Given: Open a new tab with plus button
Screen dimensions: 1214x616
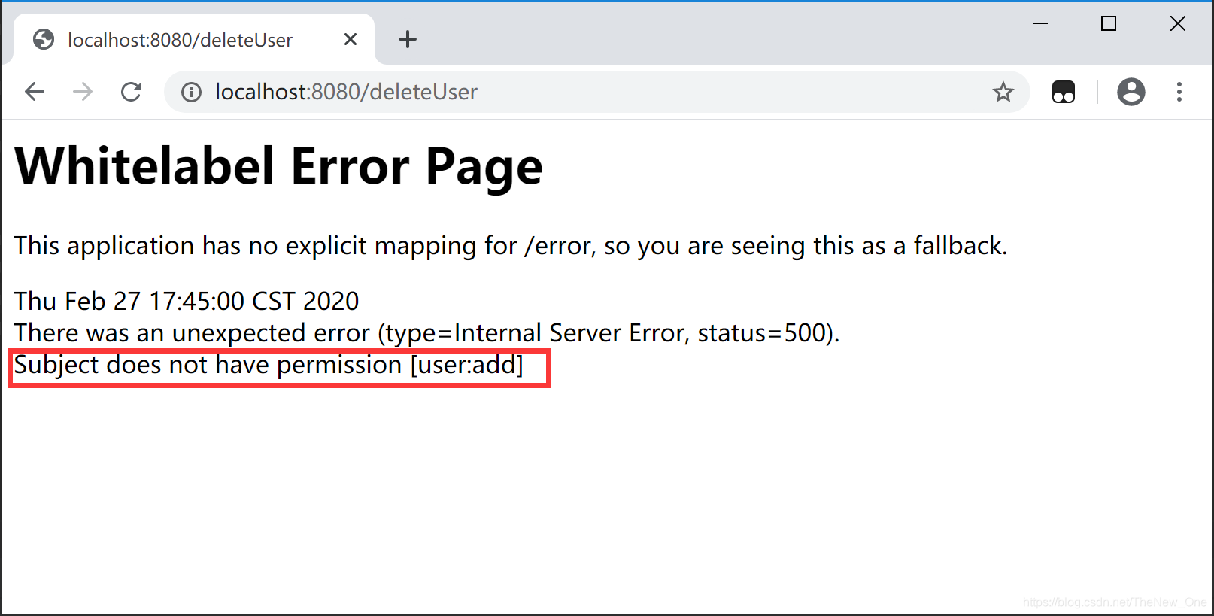Looking at the screenshot, I should pos(408,39).
